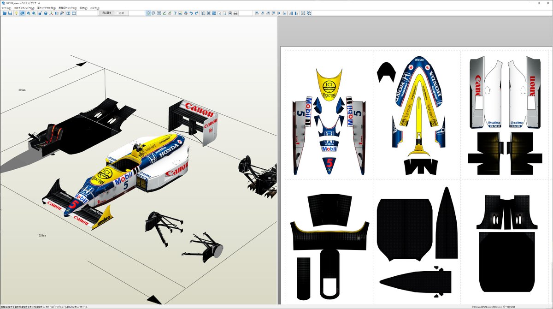Click the blue cylinder icon in toolbar
The height and width of the screenshot is (309, 553).
[x=46, y=13]
